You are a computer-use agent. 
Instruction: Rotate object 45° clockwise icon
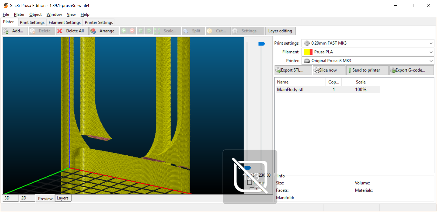click(149, 31)
